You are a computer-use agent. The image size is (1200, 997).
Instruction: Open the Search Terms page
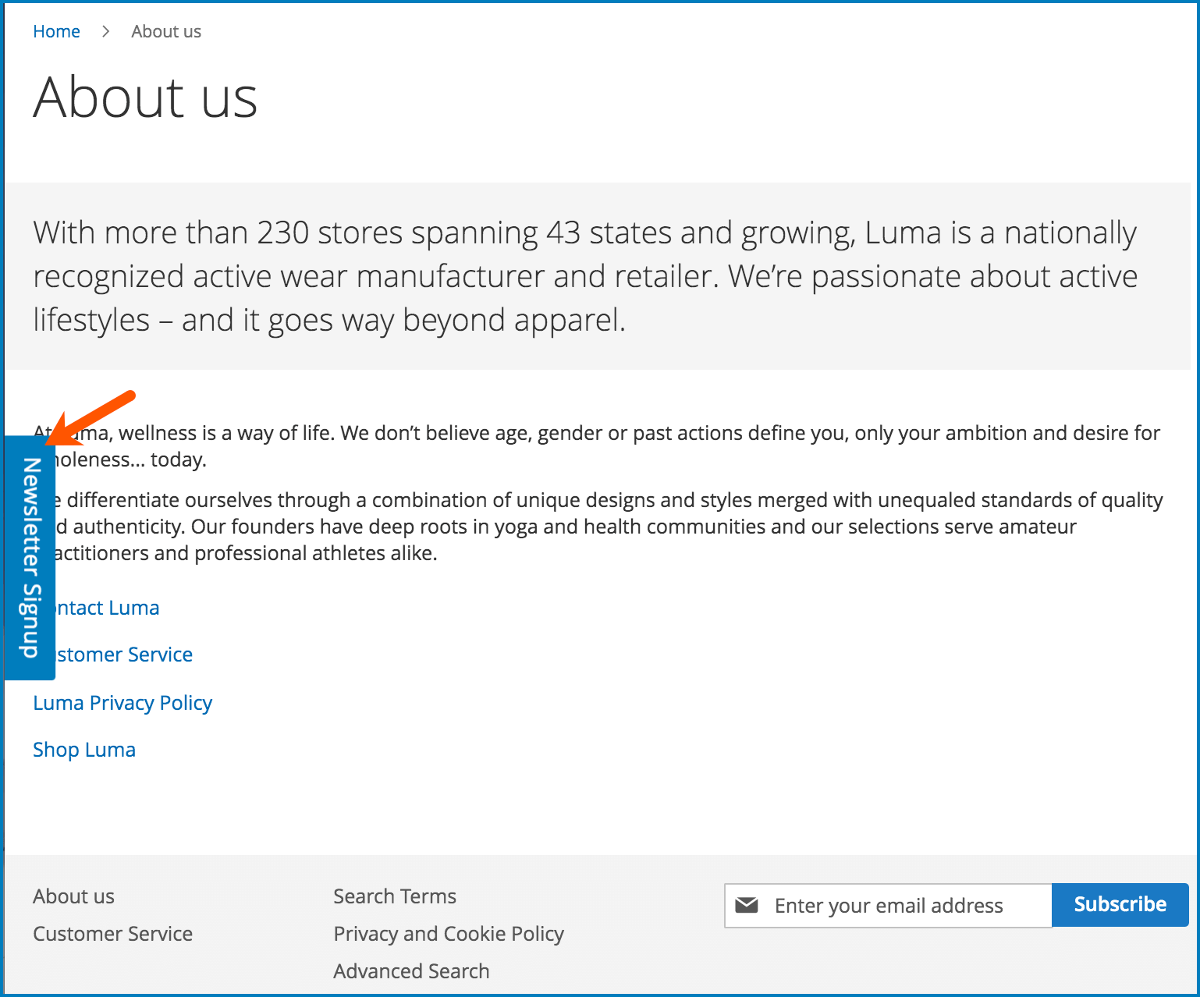point(395,896)
